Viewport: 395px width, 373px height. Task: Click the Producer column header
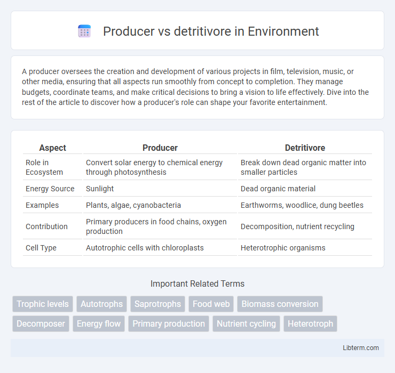click(160, 148)
